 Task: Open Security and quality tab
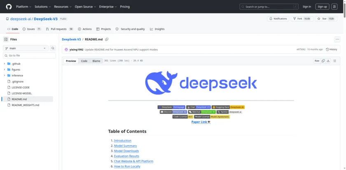[x=130, y=29]
